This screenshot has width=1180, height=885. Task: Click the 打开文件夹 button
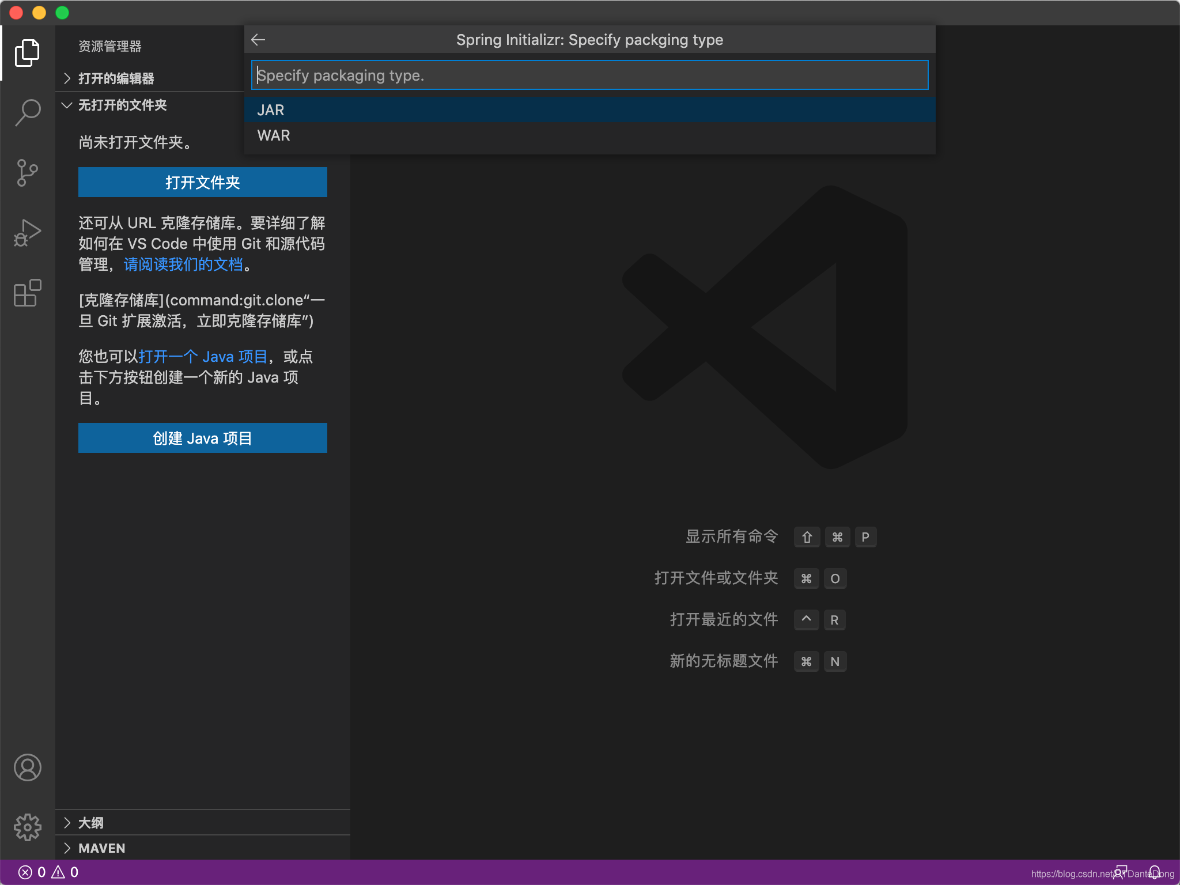pos(203,182)
